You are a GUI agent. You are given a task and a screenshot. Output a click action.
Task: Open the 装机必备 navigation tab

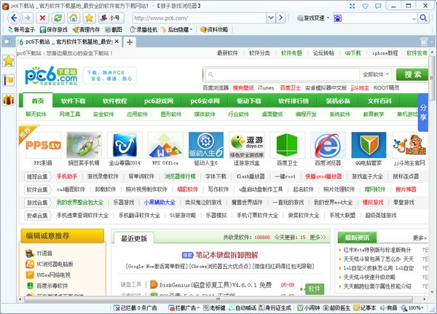coord(338,101)
